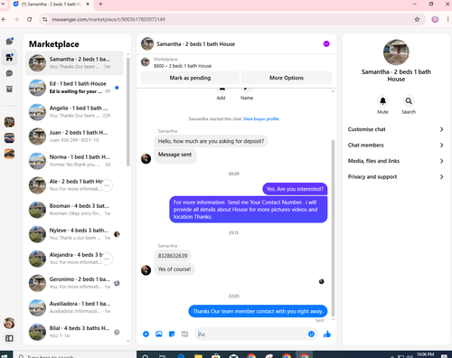Click the sidebar toggle panel icon at bottom left
452x358 pixels.
(x=9, y=338)
